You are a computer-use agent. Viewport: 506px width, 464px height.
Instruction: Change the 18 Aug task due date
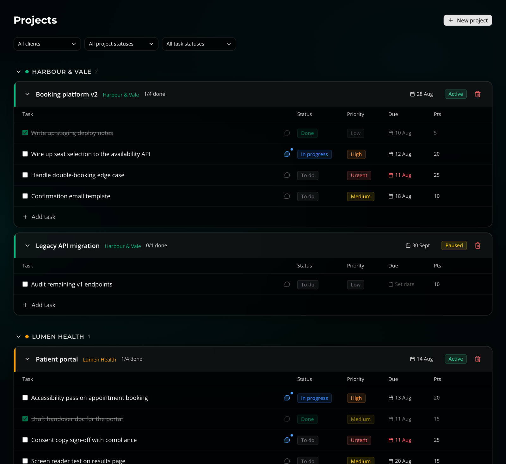tap(400, 196)
